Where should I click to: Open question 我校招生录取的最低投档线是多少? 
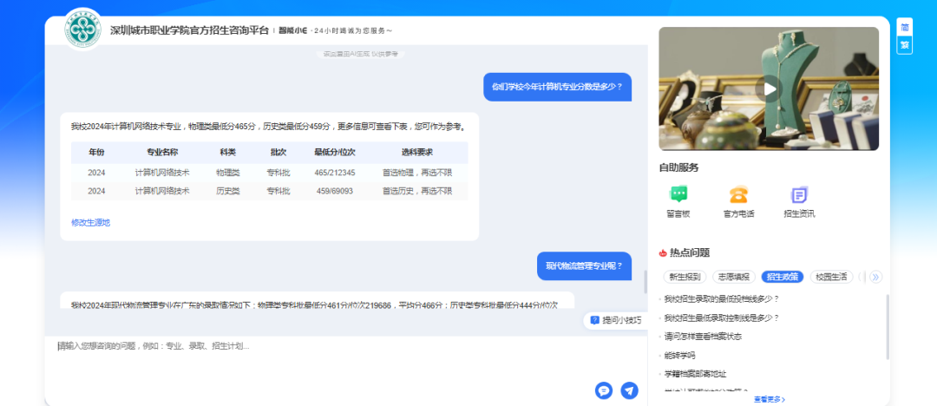click(x=722, y=299)
